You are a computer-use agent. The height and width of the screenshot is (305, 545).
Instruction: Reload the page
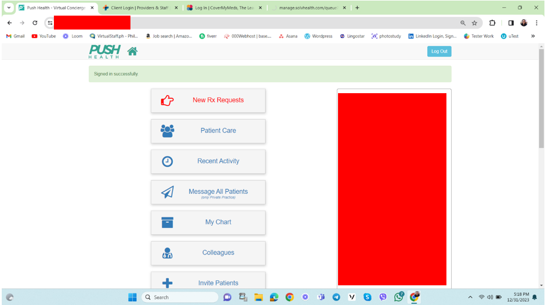click(x=35, y=23)
